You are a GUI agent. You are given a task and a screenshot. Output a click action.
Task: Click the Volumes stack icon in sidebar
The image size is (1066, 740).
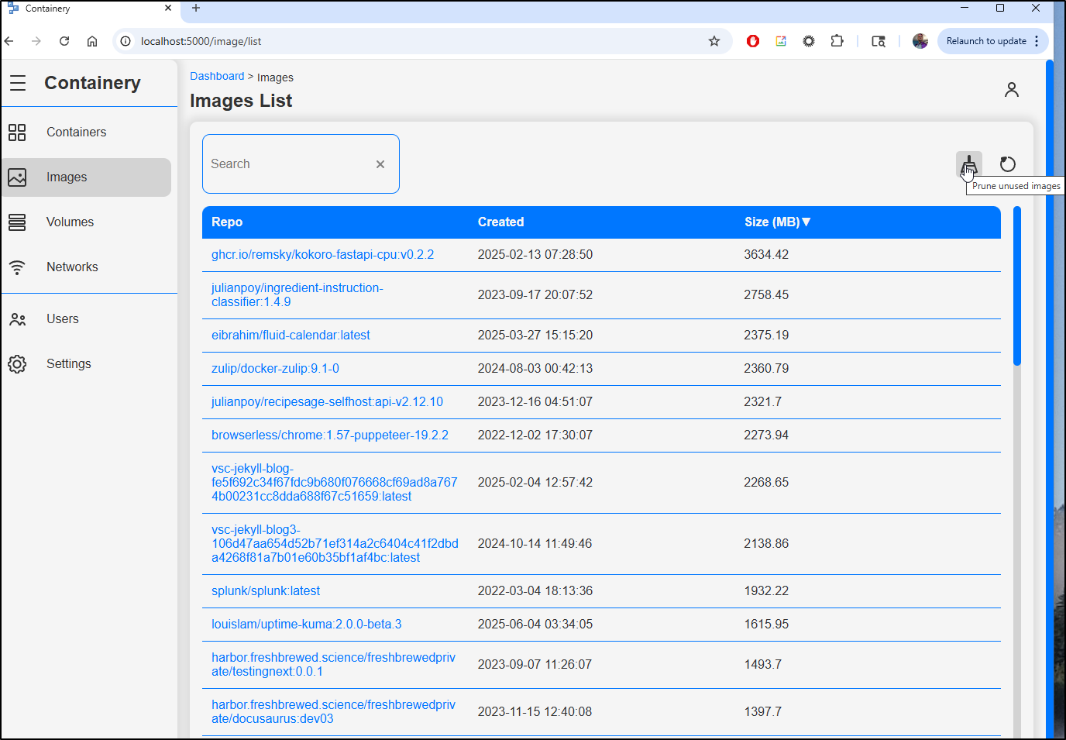pyautogui.click(x=17, y=222)
